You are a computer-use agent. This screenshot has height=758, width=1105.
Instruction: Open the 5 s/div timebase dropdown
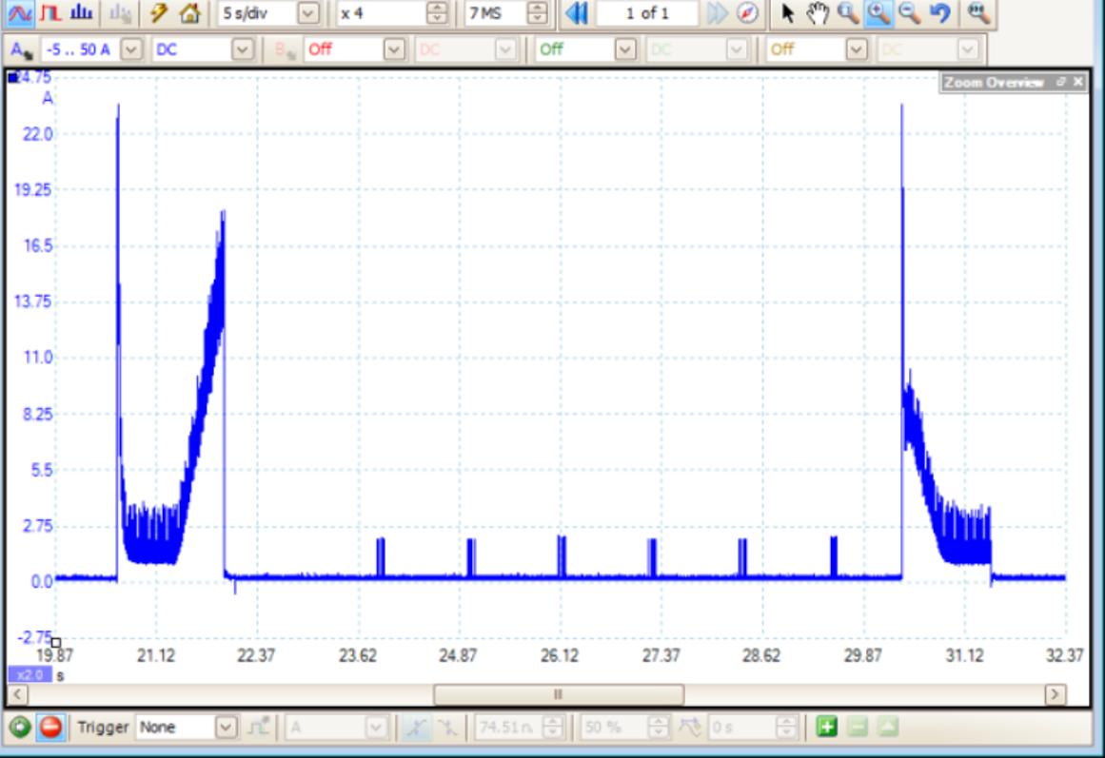click(307, 13)
